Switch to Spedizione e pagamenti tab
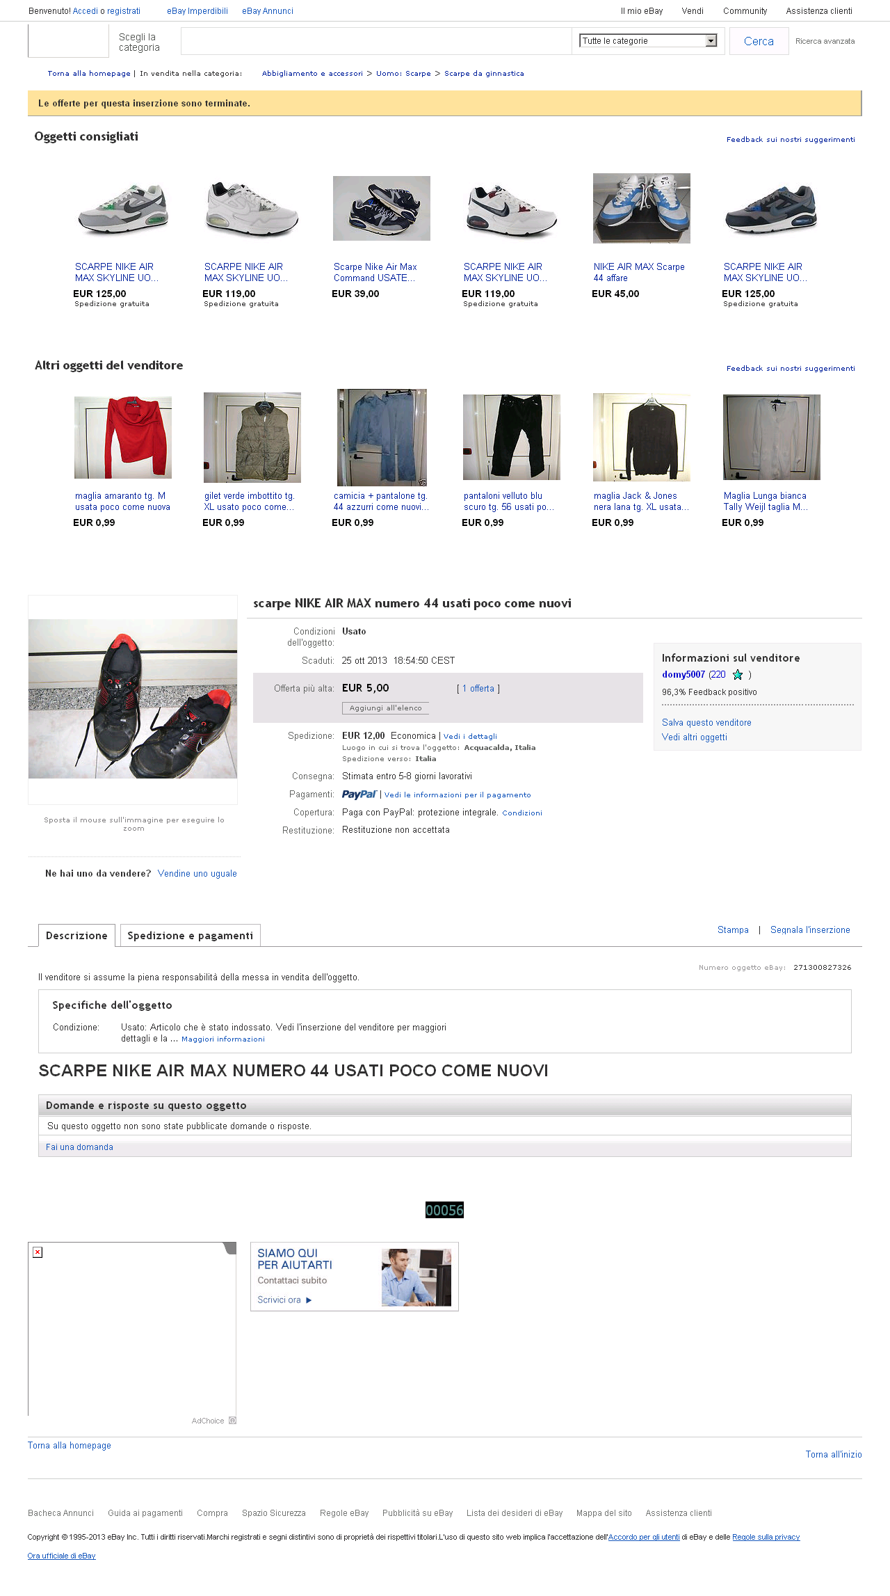 pos(191,935)
